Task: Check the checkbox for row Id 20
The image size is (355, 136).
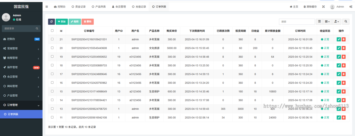Action: pyautogui.click(x=52, y=48)
